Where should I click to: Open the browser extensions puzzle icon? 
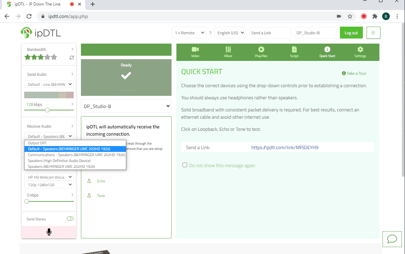click(x=375, y=16)
